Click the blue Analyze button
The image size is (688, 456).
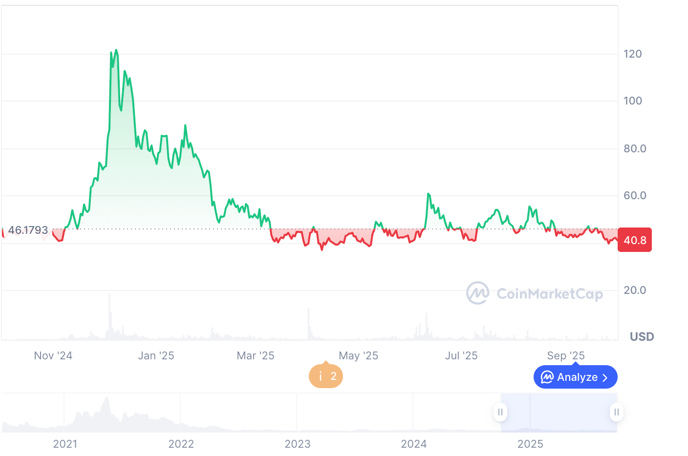point(575,377)
